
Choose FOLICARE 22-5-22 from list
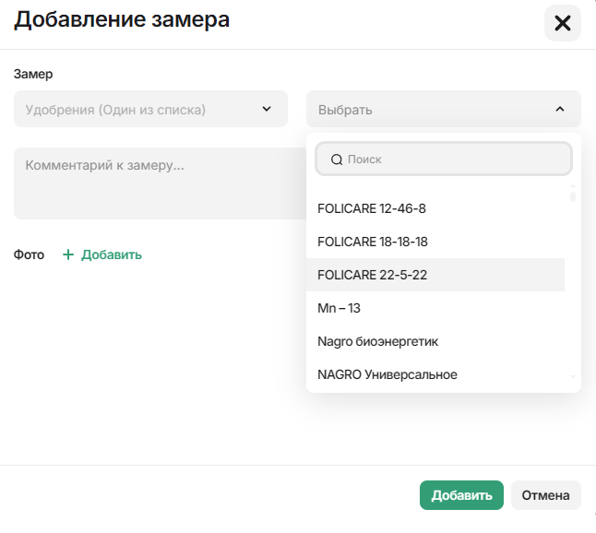click(x=435, y=275)
